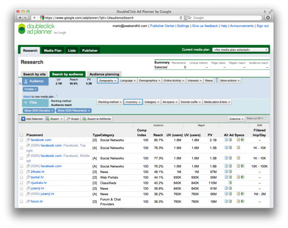The height and width of the screenshot is (228, 288).
Task: Click the ad spec icon for 24sata.hr
Action: point(226,171)
